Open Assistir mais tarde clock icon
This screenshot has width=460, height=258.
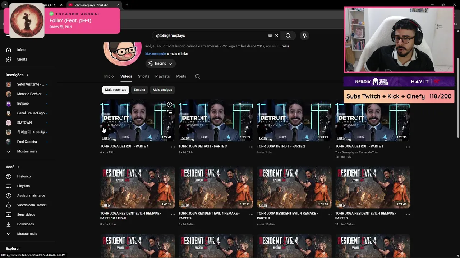9,195
